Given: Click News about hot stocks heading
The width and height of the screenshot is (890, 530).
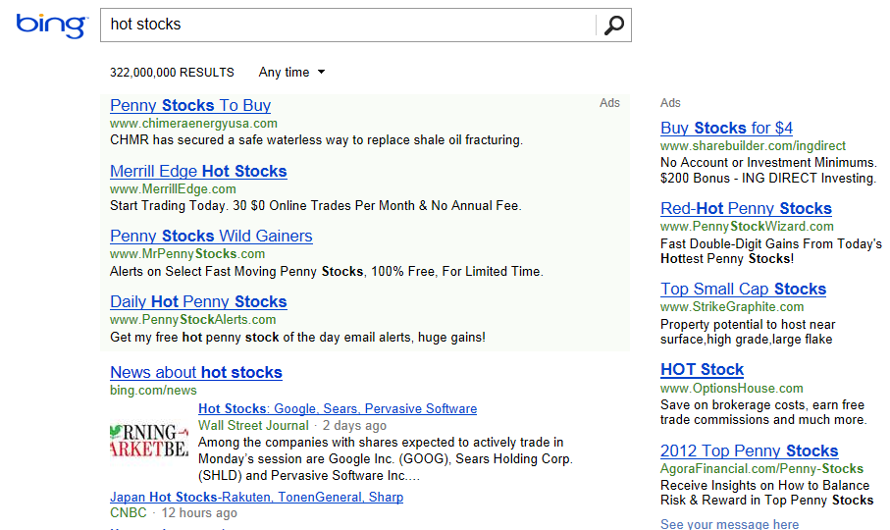Looking at the screenshot, I should click(x=196, y=373).
